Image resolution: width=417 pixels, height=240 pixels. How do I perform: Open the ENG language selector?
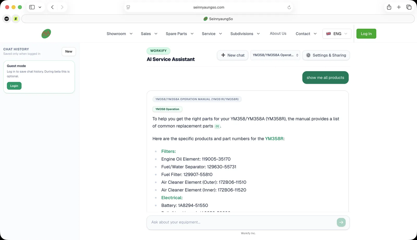point(337,34)
